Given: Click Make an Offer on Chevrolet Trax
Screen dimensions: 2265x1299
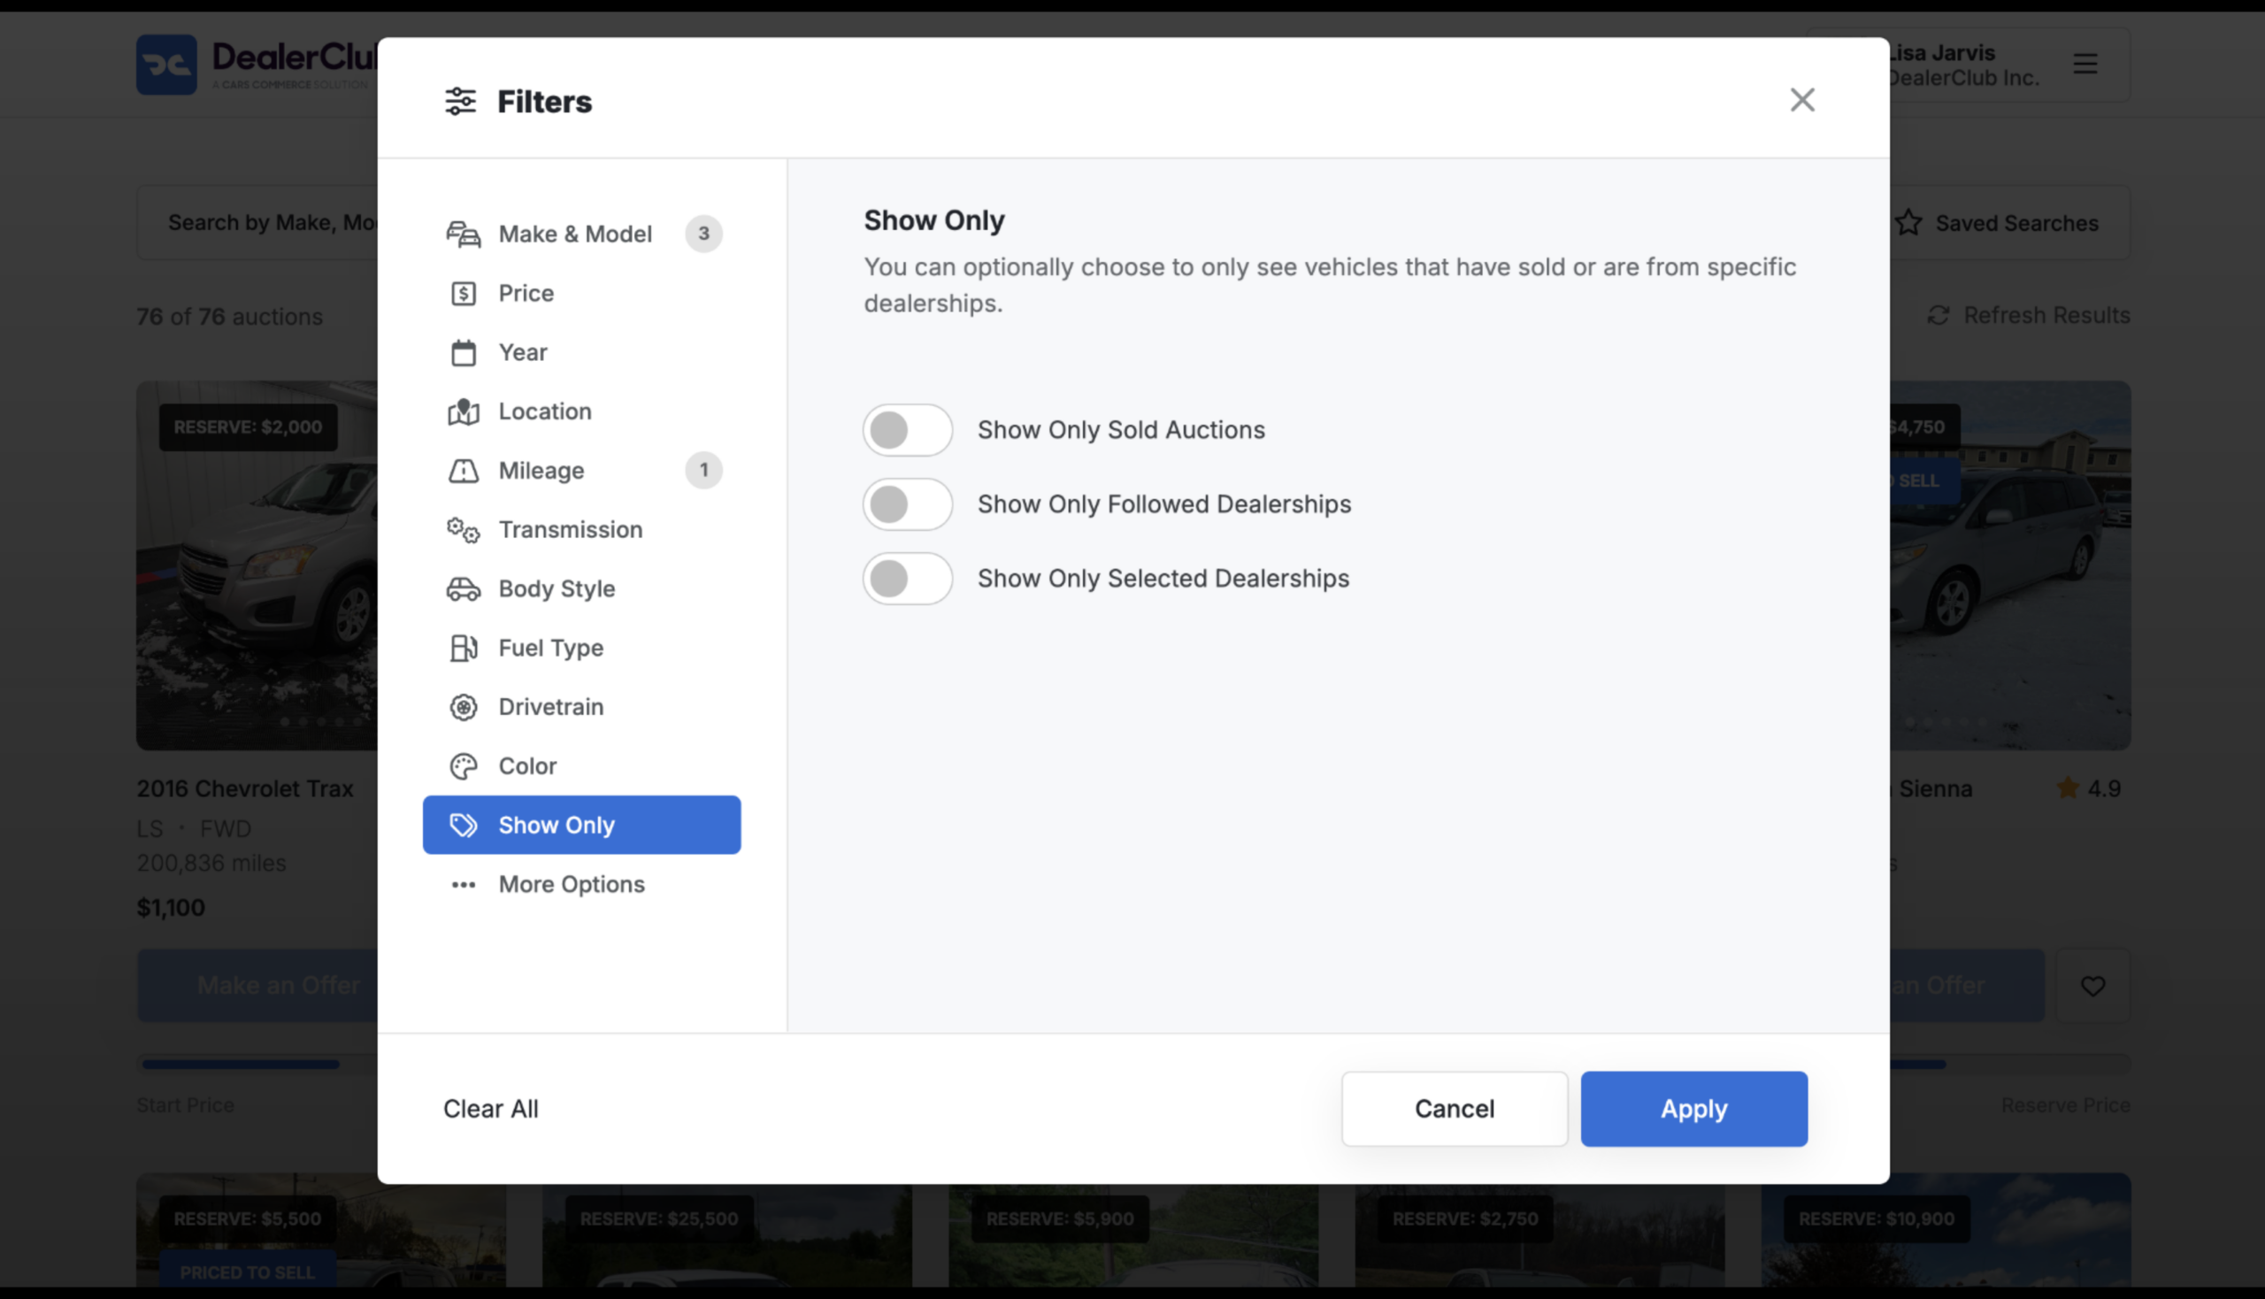Looking at the screenshot, I should click(x=257, y=986).
